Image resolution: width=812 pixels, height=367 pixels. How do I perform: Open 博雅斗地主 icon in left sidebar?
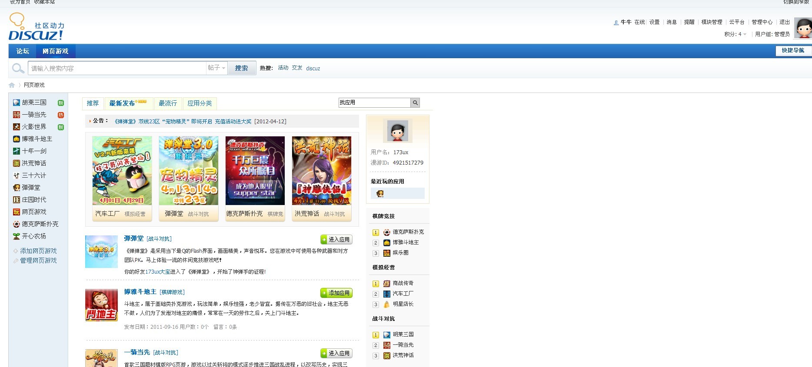17,139
